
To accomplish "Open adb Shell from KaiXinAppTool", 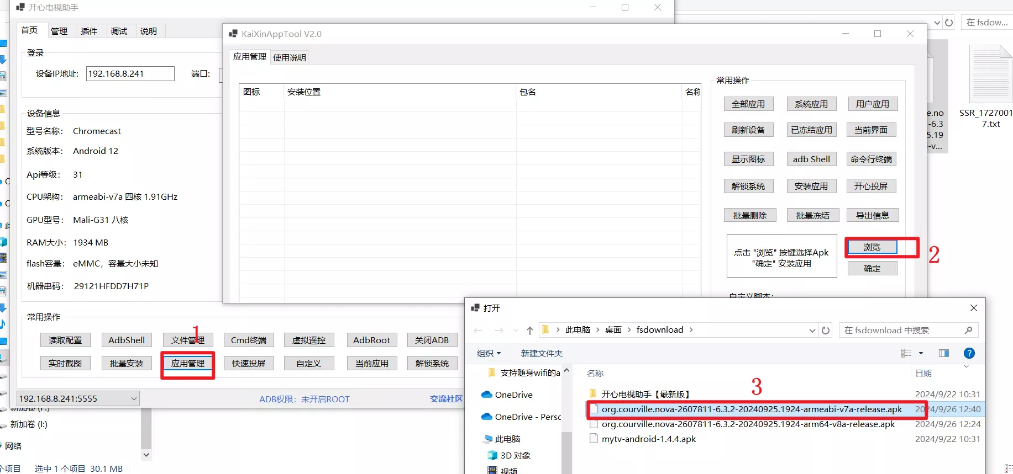I will [x=811, y=159].
